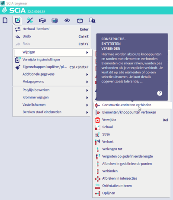
Task: Choose Afbreken in gedefinieerde punten
Action: click(x=131, y=164)
